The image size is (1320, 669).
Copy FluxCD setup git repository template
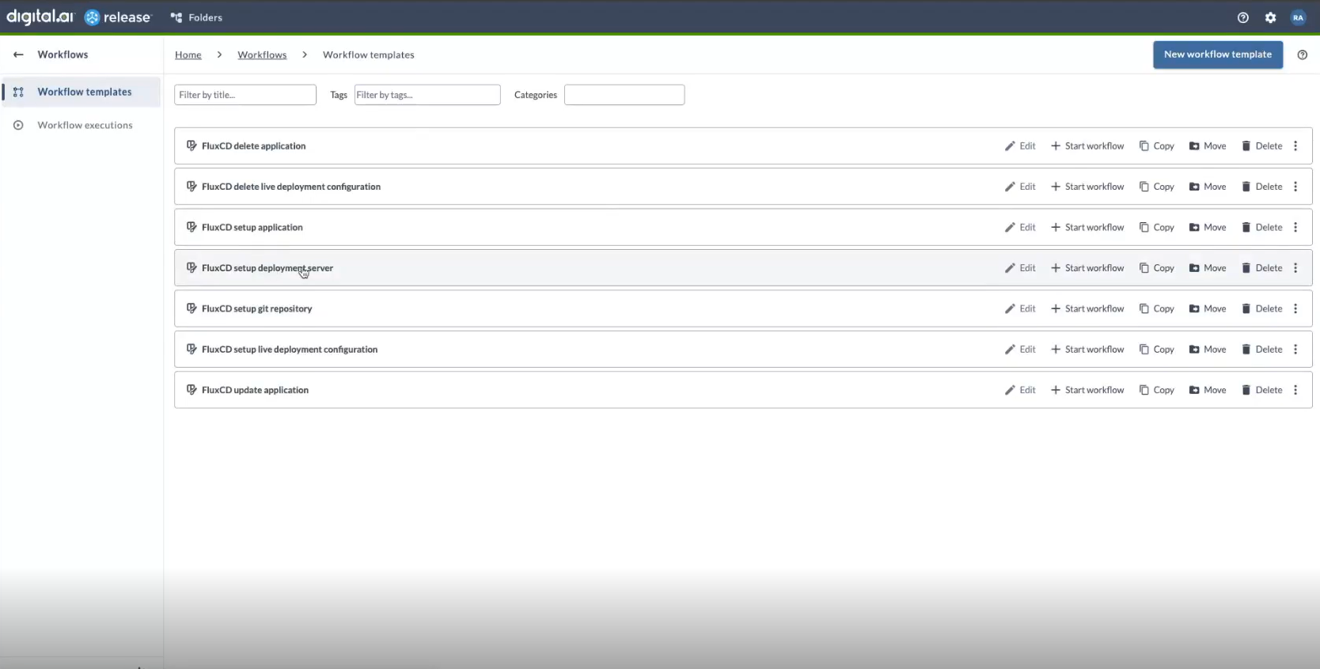coord(1156,309)
